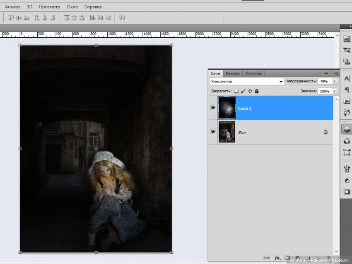Image resolution: width=352 pixels, height=264 pixels.
Task: Switch to the "Каналы" tab
Action: 232,73
